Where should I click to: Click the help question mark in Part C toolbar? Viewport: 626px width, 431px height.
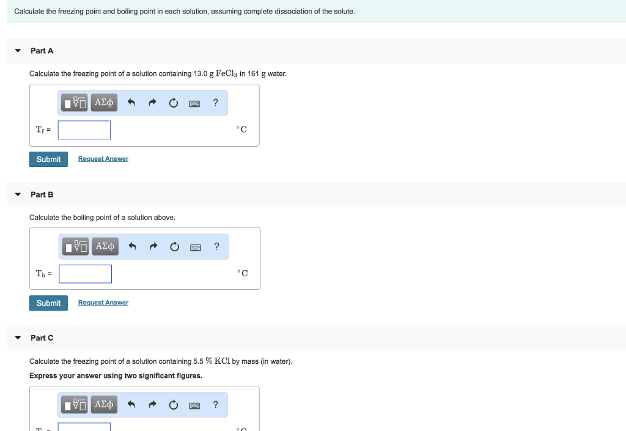click(x=215, y=404)
